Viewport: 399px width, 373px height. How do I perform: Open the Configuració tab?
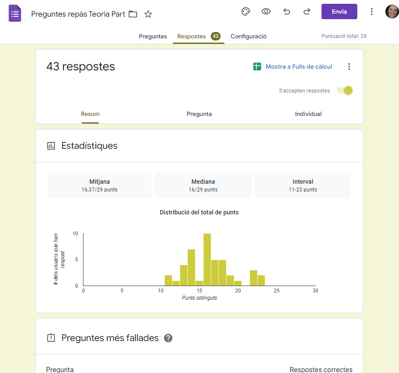coord(248,36)
